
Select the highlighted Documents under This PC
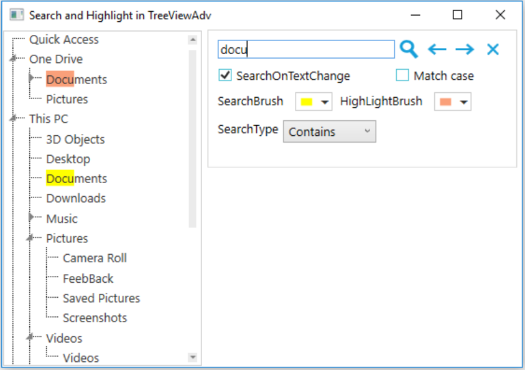tap(76, 178)
